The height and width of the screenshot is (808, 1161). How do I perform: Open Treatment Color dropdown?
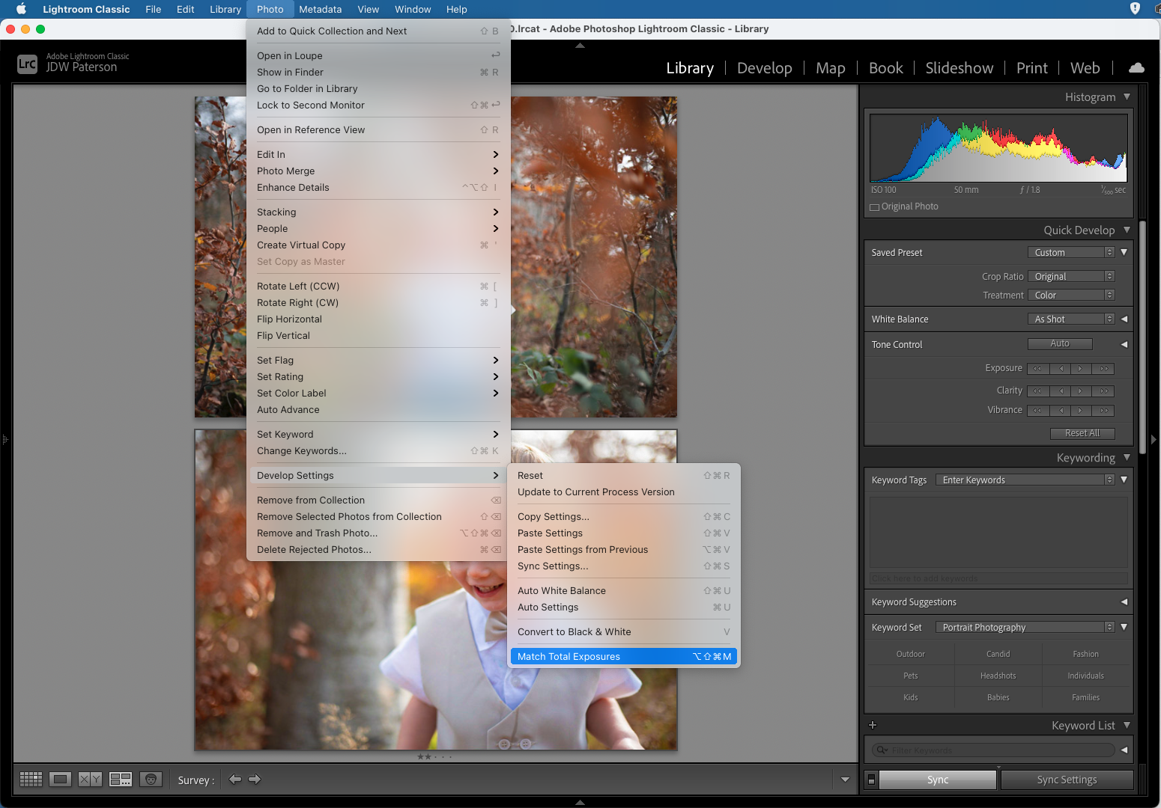tap(1071, 296)
